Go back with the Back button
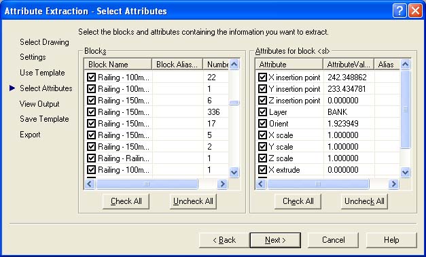The width and height of the screenshot is (426, 257). (224, 240)
